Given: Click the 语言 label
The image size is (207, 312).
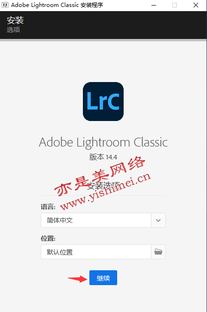Looking at the screenshot, I should pyautogui.click(x=48, y=207).
